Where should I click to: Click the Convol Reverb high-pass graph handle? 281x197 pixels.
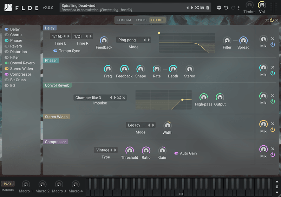tap(182, 100)
